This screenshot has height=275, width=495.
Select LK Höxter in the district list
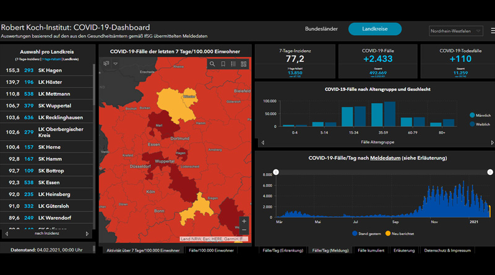pos(47,82)
